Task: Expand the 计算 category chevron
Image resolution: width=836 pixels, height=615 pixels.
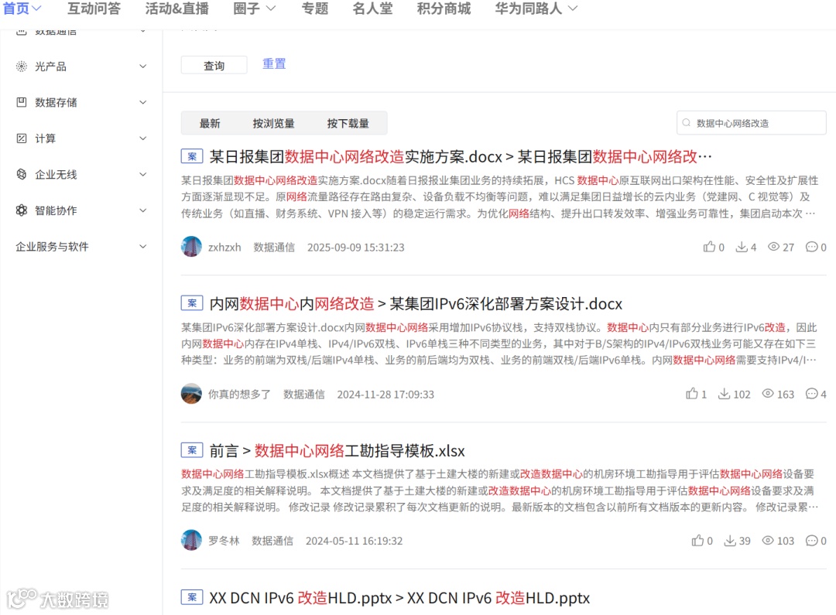Action: pyautogui.click(x=143, y=138)
